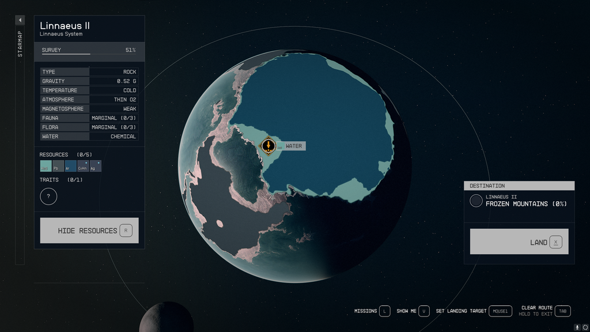Hide resources with the Hide Resources button

[x=89, y=230]
